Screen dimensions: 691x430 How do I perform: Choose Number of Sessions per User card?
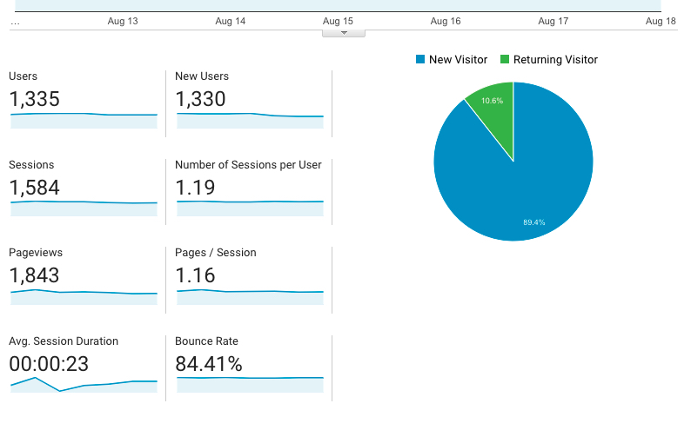click(249, 192)
